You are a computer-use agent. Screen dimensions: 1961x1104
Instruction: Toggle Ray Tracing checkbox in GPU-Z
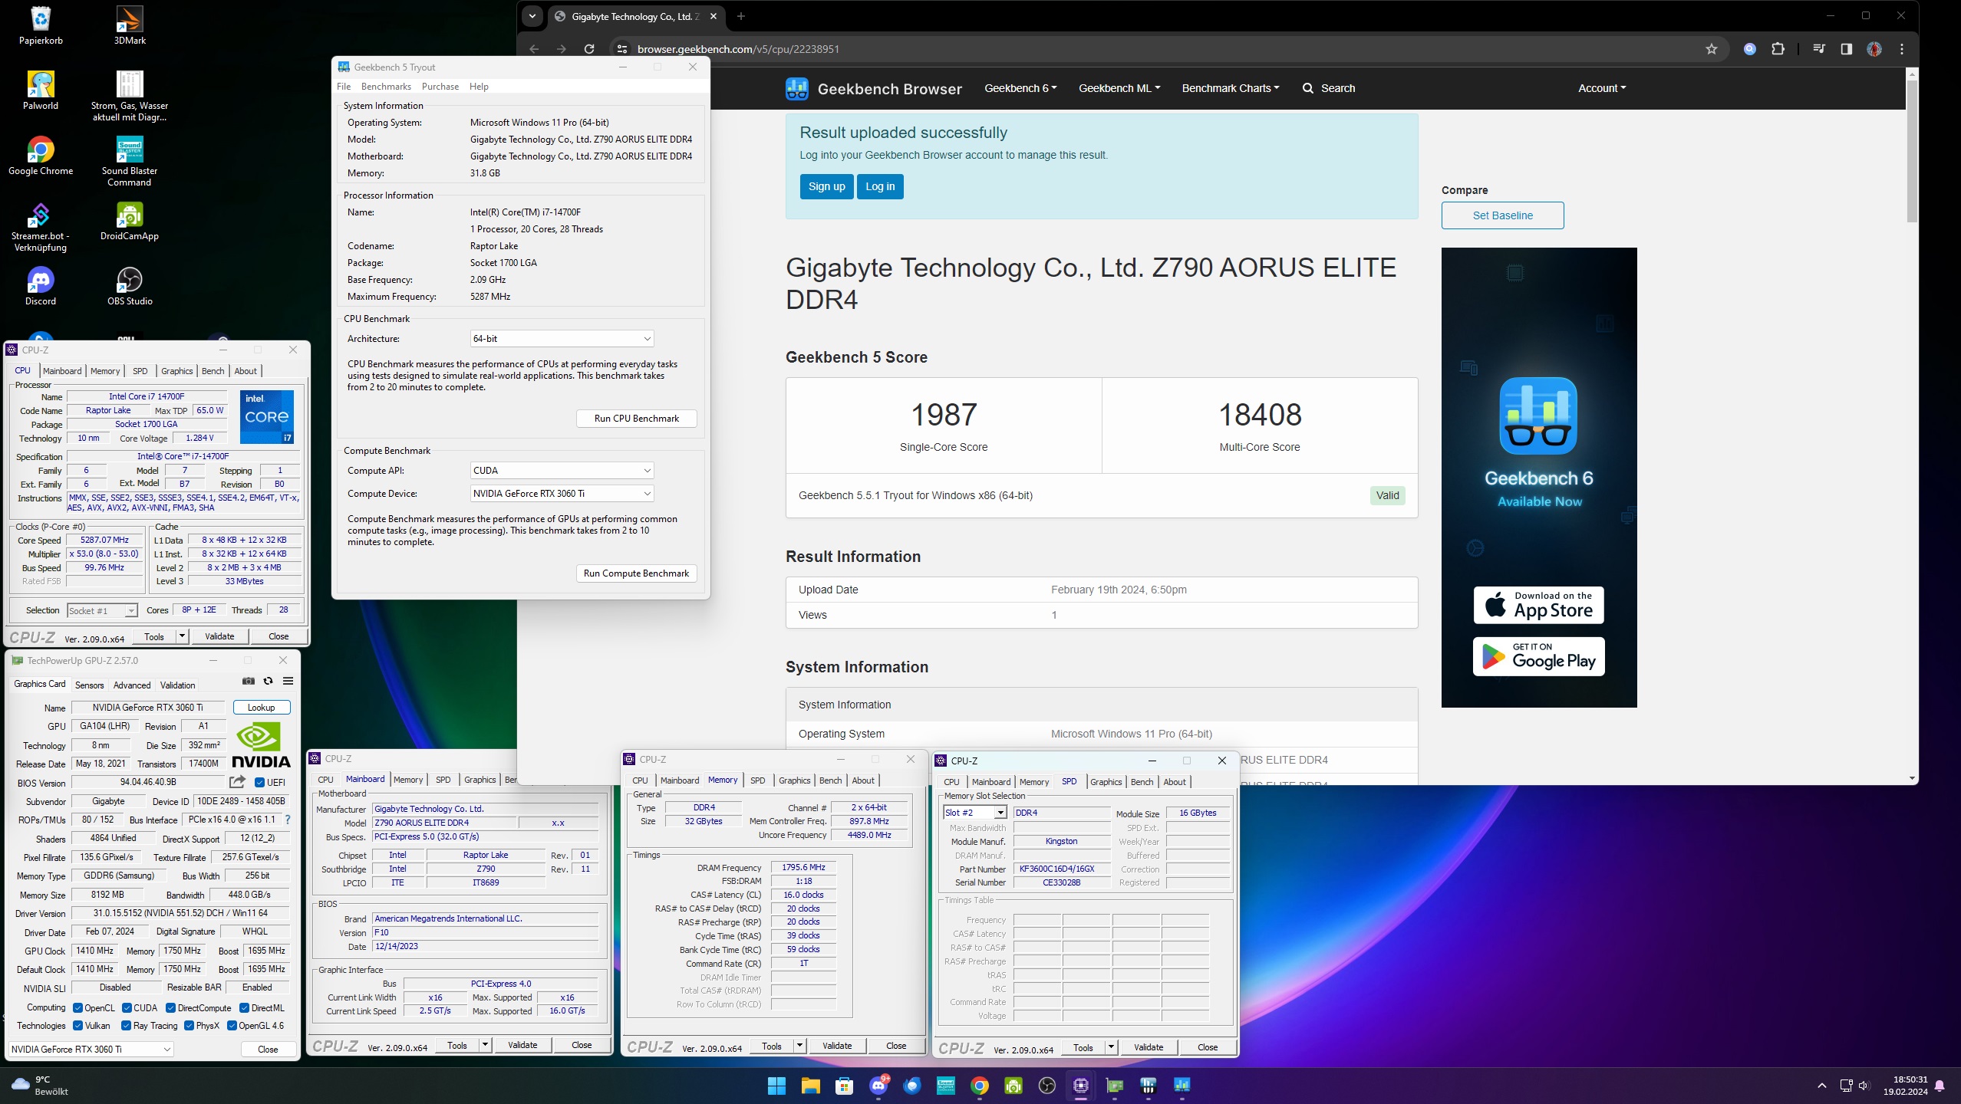click(126, 1026)
